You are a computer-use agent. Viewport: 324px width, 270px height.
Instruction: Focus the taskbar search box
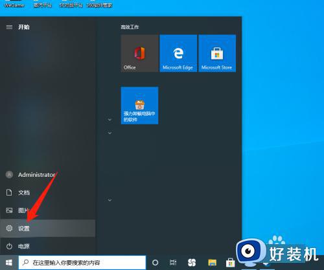coord(82,263)
